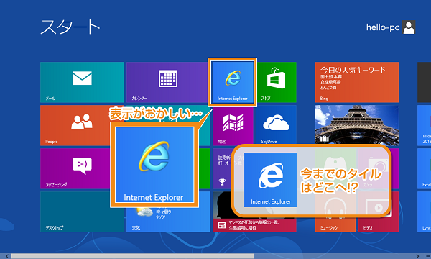Image resolution: width=431 pixels, height=259 pixels.
Task: Open the Excel tile at right edge
Action: pos(424,168)
